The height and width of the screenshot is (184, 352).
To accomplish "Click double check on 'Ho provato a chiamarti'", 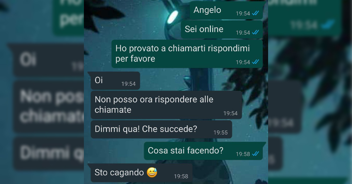I will [x=255, y=62].
